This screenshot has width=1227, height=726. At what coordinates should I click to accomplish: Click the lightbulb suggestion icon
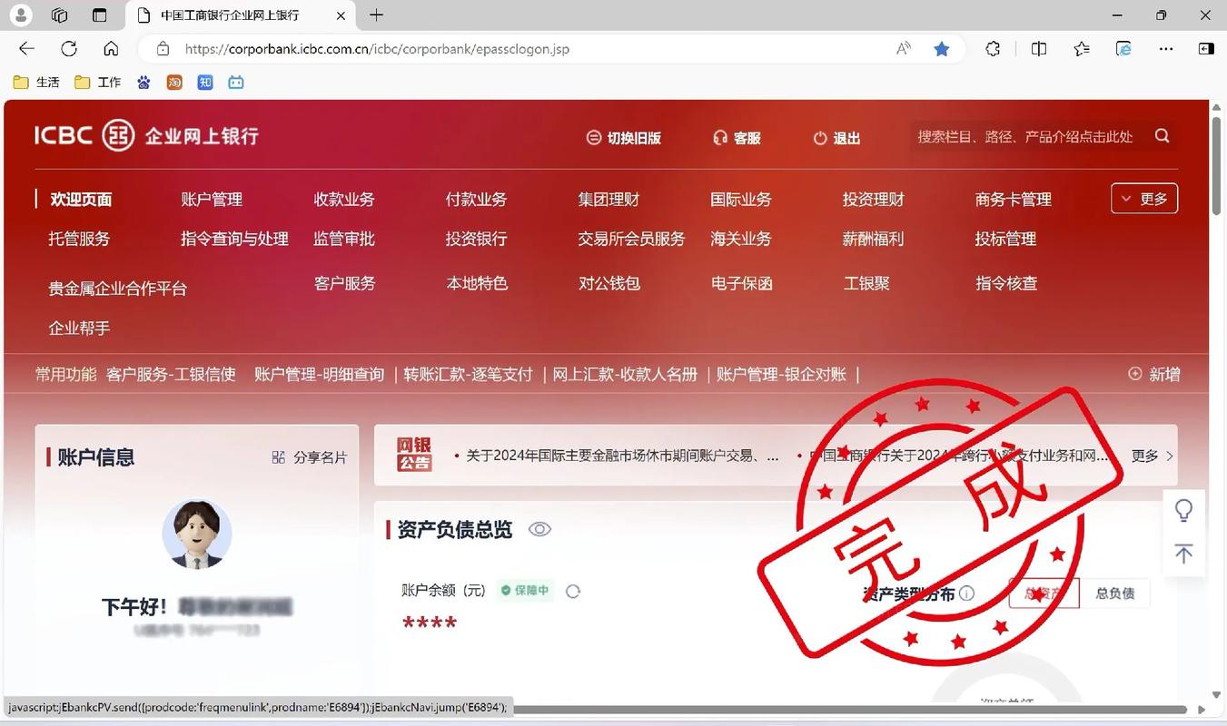(x=1183, y=510)
